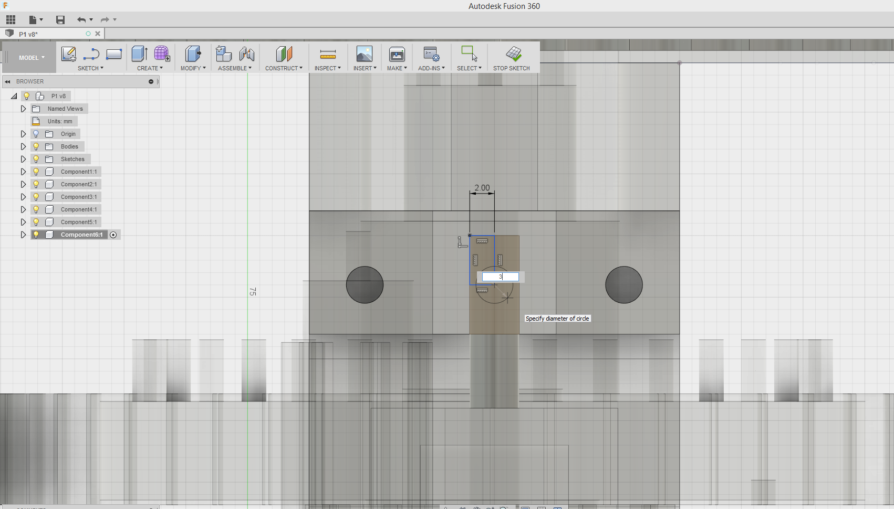Toggle the Bodies folder visibility bulb
The height and width of the screenshot is (509, 894).
coord(36,146)
